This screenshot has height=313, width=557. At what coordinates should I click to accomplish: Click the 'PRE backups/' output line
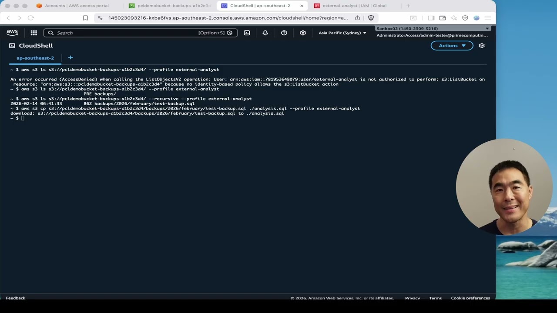click(100, 94)
